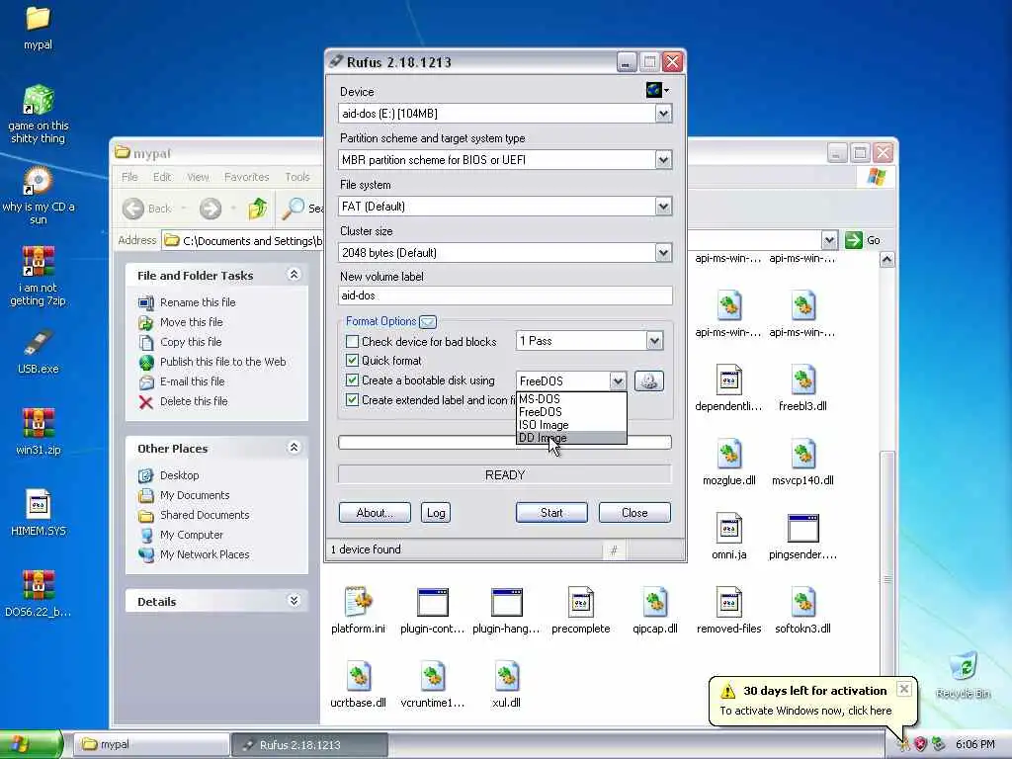Select plugin-hang file icon in mypal
This screenshot has width=1012, height=759.
(x=506, y=611)
